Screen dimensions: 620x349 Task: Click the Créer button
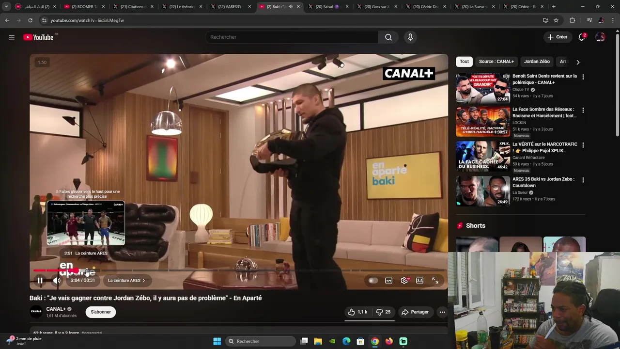coord(557,37)
